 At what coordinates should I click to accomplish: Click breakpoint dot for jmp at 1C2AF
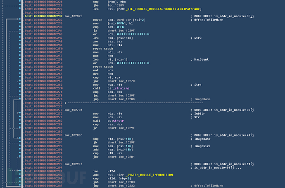point(20,185)
